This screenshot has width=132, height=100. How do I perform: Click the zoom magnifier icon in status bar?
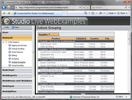117,97
